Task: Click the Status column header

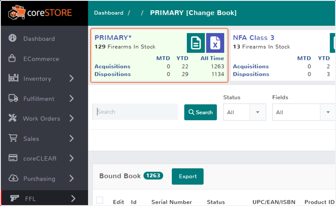Action: 216,202
